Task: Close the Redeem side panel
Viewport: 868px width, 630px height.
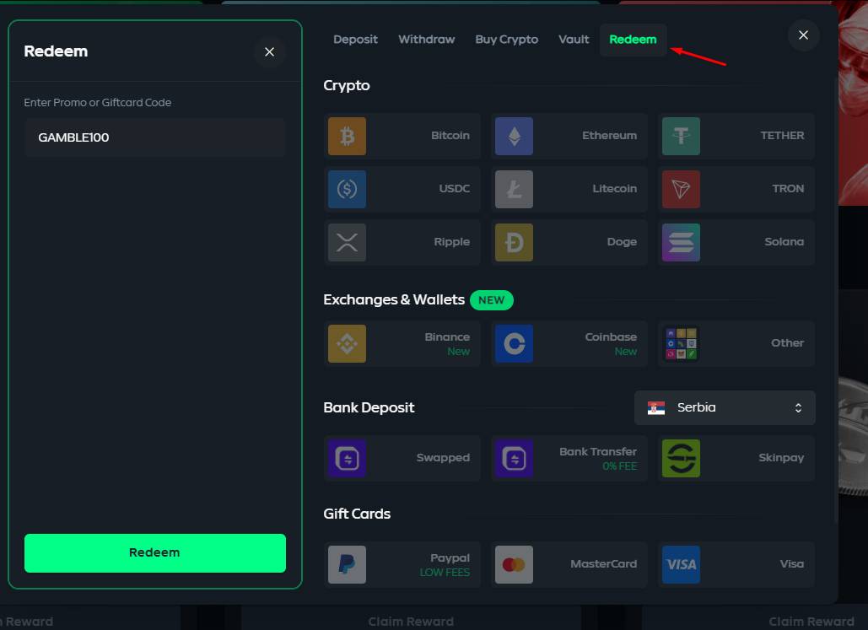Action: [270, 52]
